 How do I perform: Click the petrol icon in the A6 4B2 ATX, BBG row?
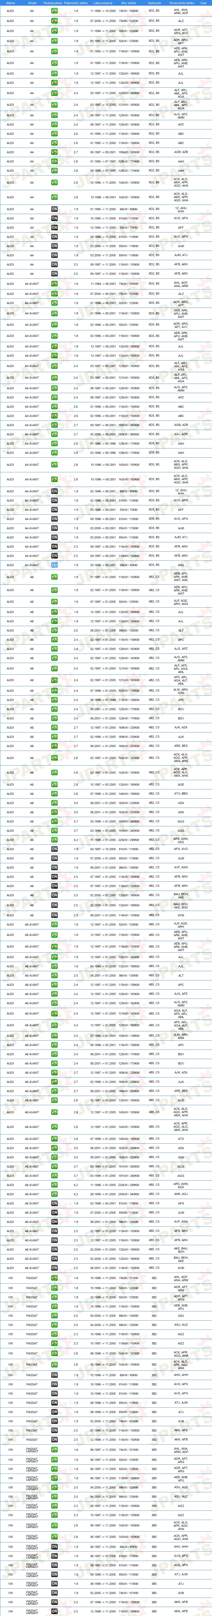(54, 793)
